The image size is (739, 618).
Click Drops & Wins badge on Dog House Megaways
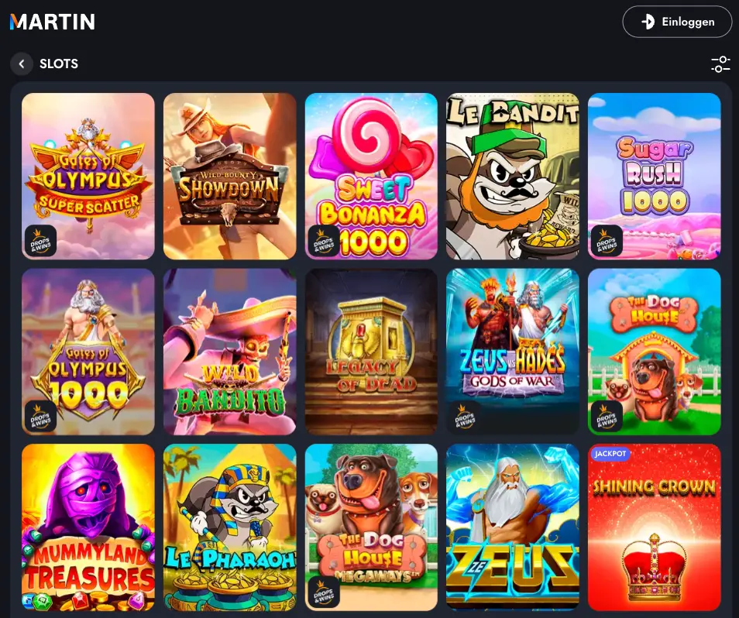(324, 592)
